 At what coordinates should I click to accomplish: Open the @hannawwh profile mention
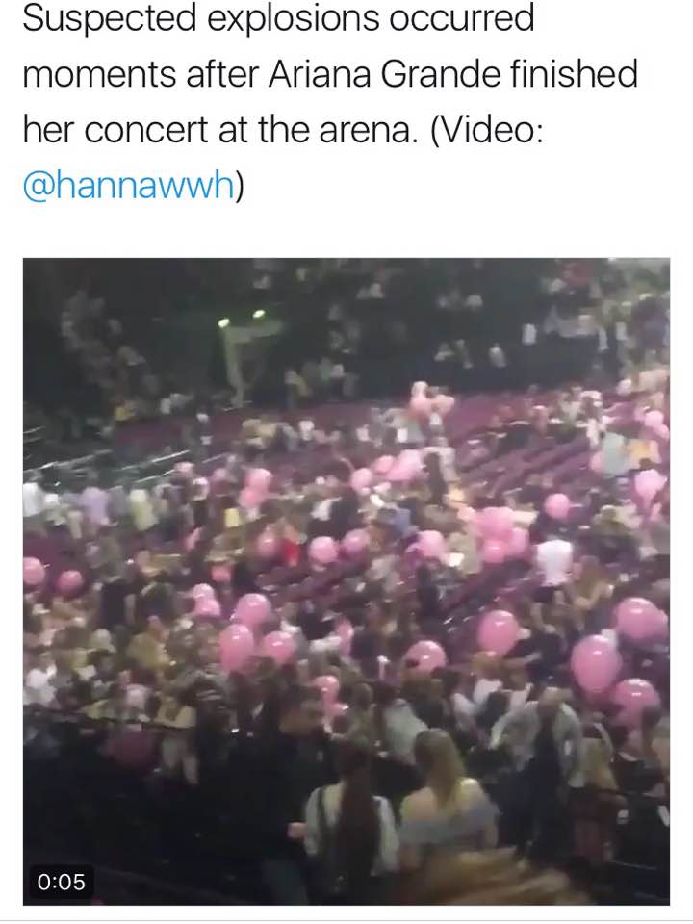(128, 185)
